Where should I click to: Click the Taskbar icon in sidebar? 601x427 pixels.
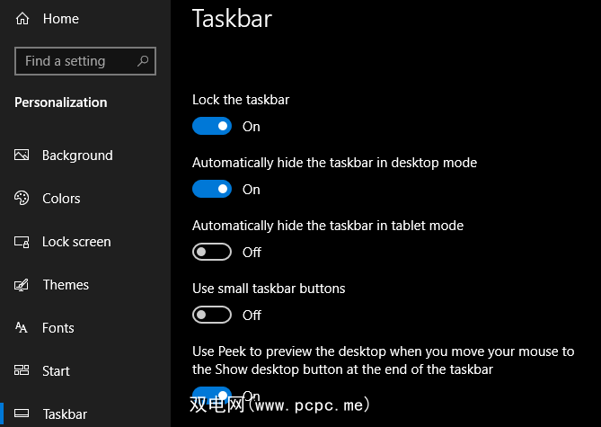[x=22, y=414]
